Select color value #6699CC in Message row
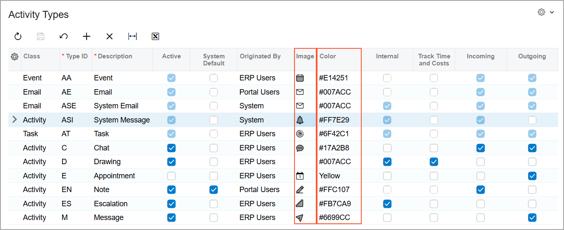This screenshot has height=230, width=564. [x=335, y=217]
